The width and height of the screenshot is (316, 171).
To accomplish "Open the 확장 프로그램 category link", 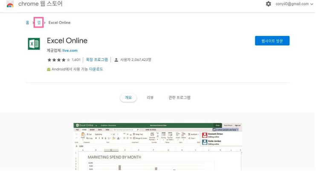I will 97,60.
